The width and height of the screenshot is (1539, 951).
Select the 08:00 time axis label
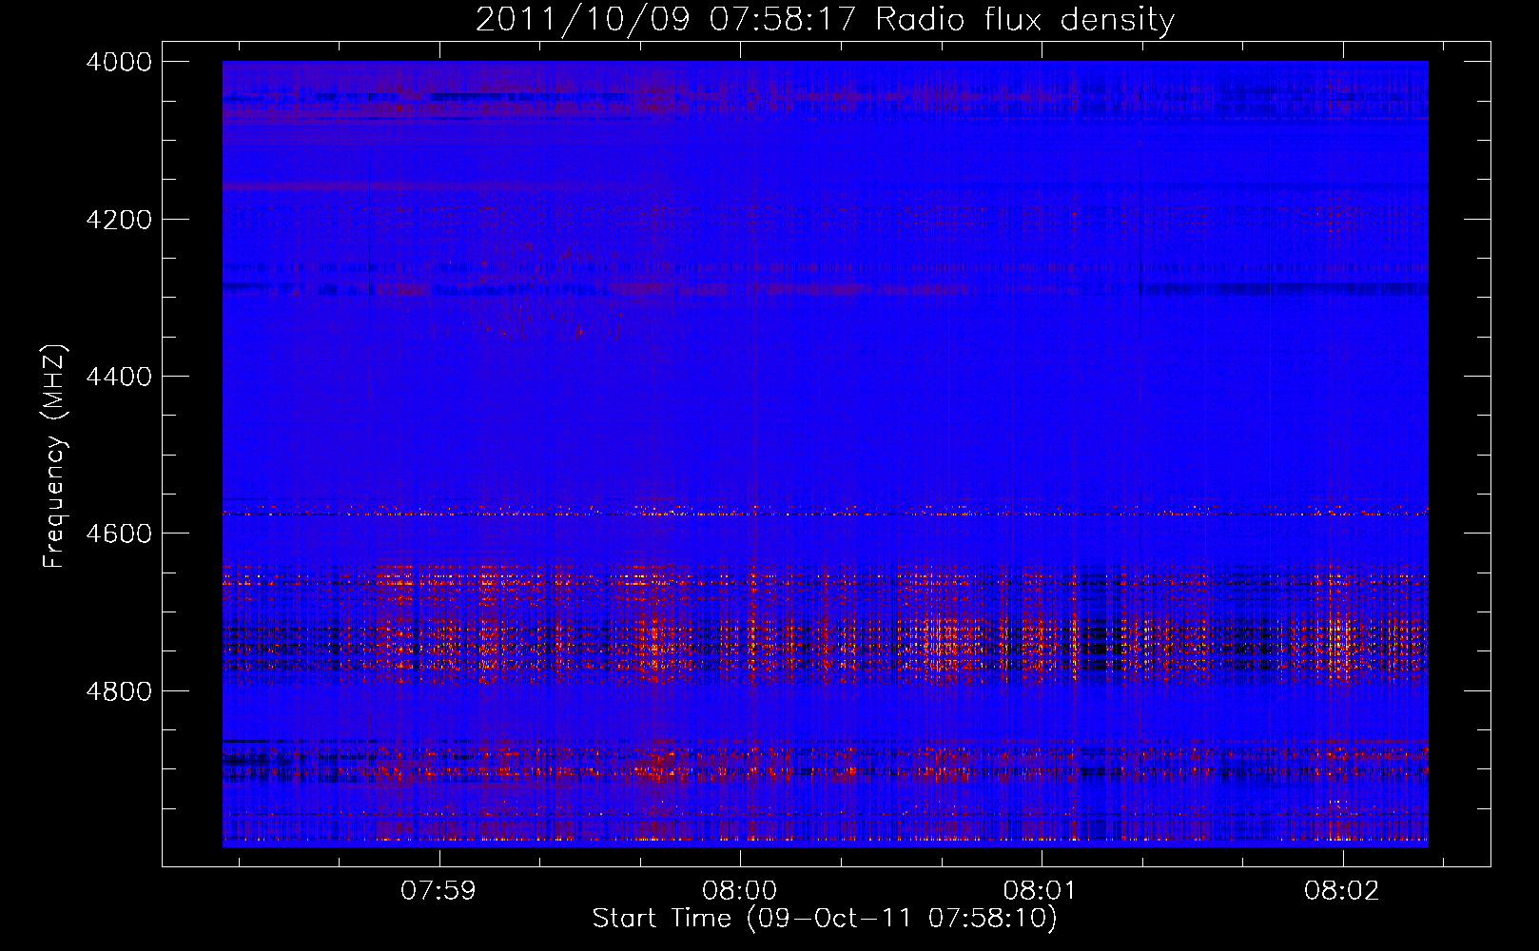740,891
